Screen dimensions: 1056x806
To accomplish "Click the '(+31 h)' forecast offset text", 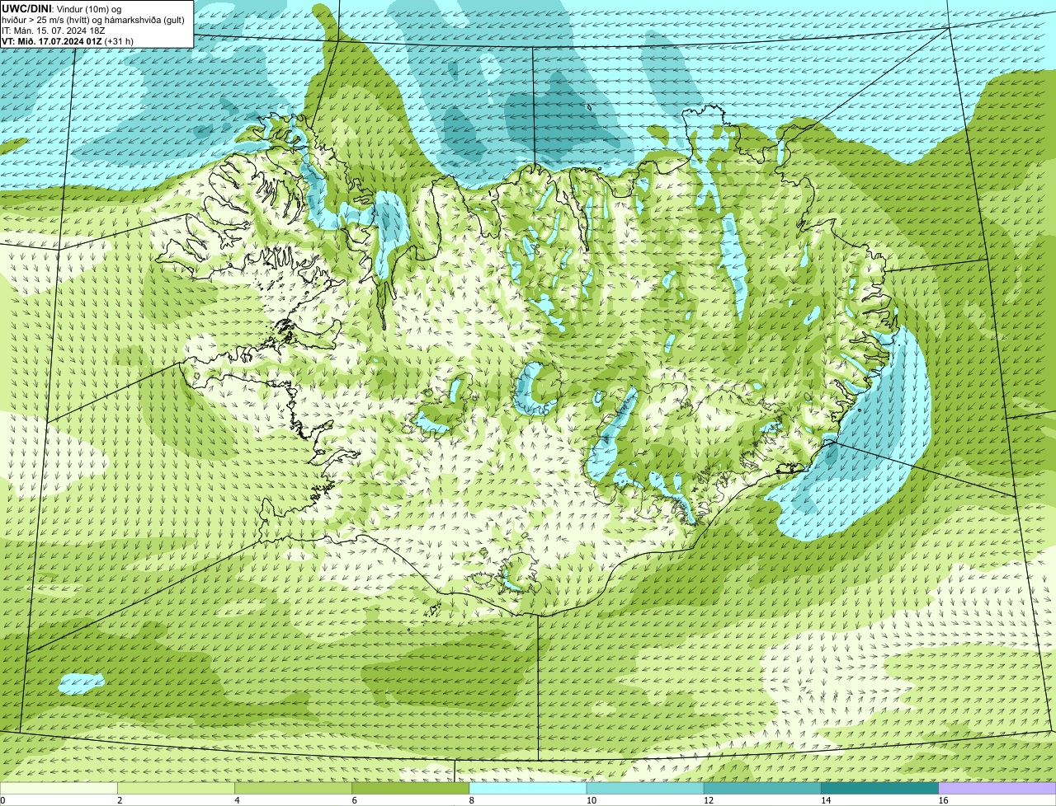I will click(120, 41).
